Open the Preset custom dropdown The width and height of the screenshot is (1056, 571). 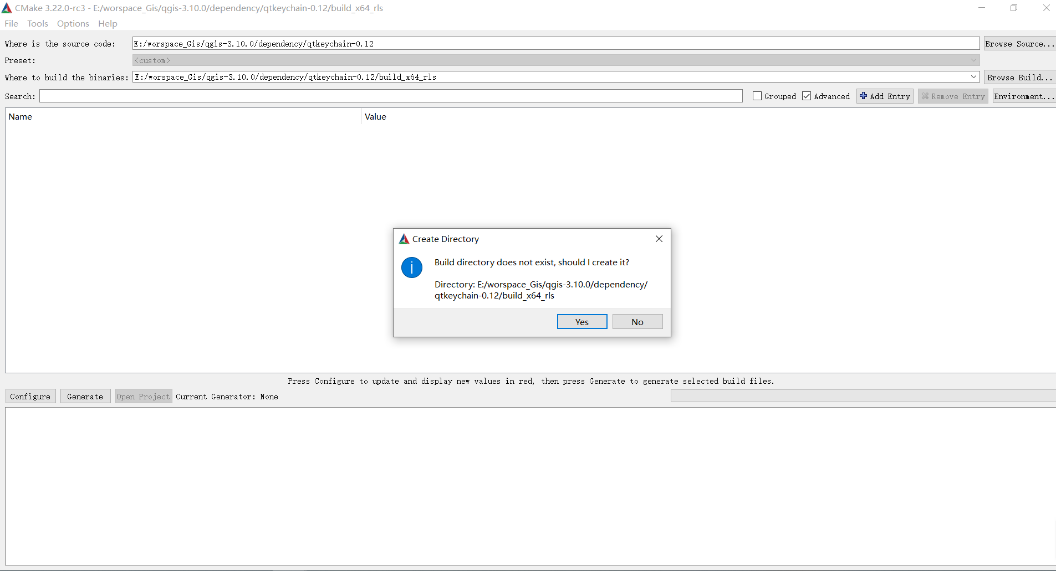coord(556,60)
